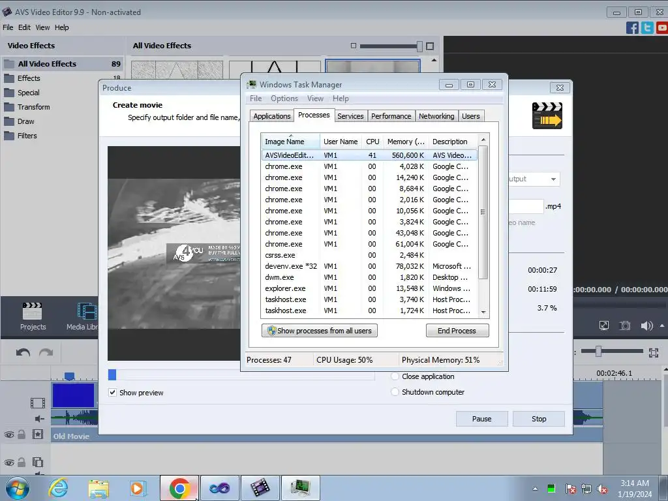Image resolution: width=668 pixels, height=501 pixels.
Task: Switch to Chrome on the taskbar
Action: pos(179,488)
